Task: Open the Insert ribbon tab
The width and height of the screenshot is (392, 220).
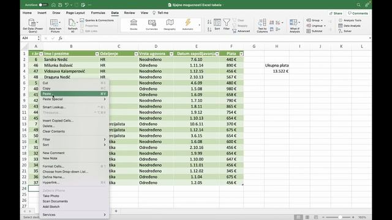Action: [42, 13]
